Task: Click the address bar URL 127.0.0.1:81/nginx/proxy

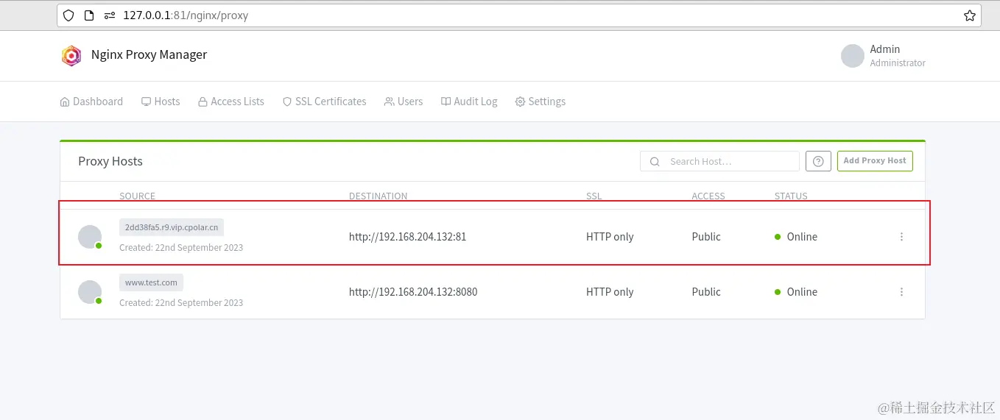Action: (186, 15)
